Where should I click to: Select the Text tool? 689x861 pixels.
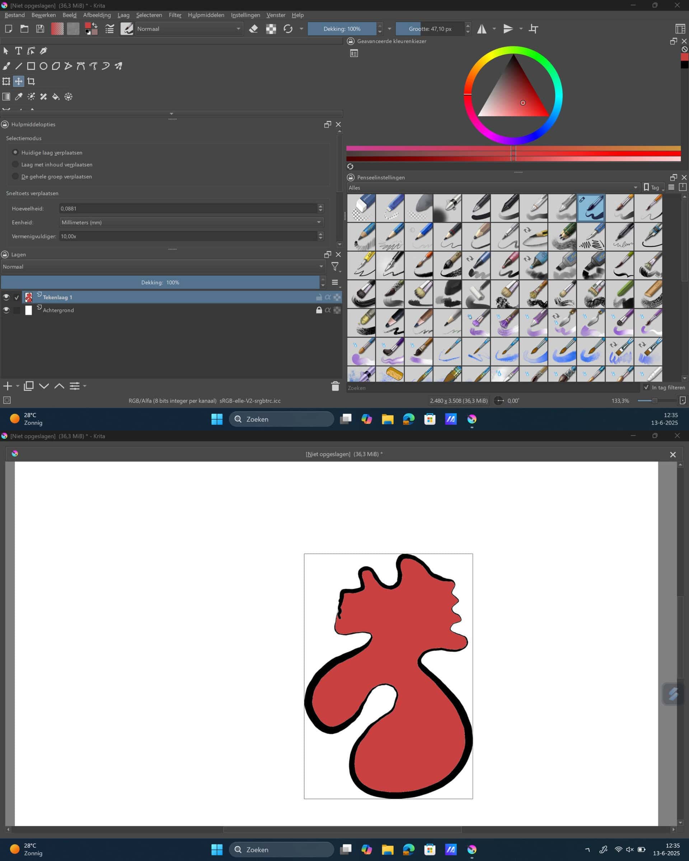(x=18, y=51)
